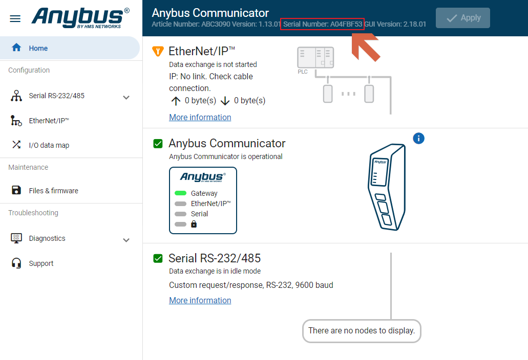Click the 'Troubleshooting' section heading
The height and width of the screenshot is (360, 528).
(33, 213)
